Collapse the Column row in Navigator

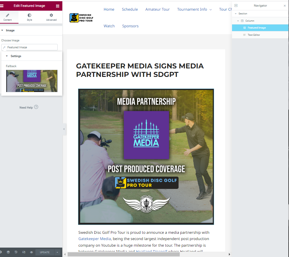(238, 21)
